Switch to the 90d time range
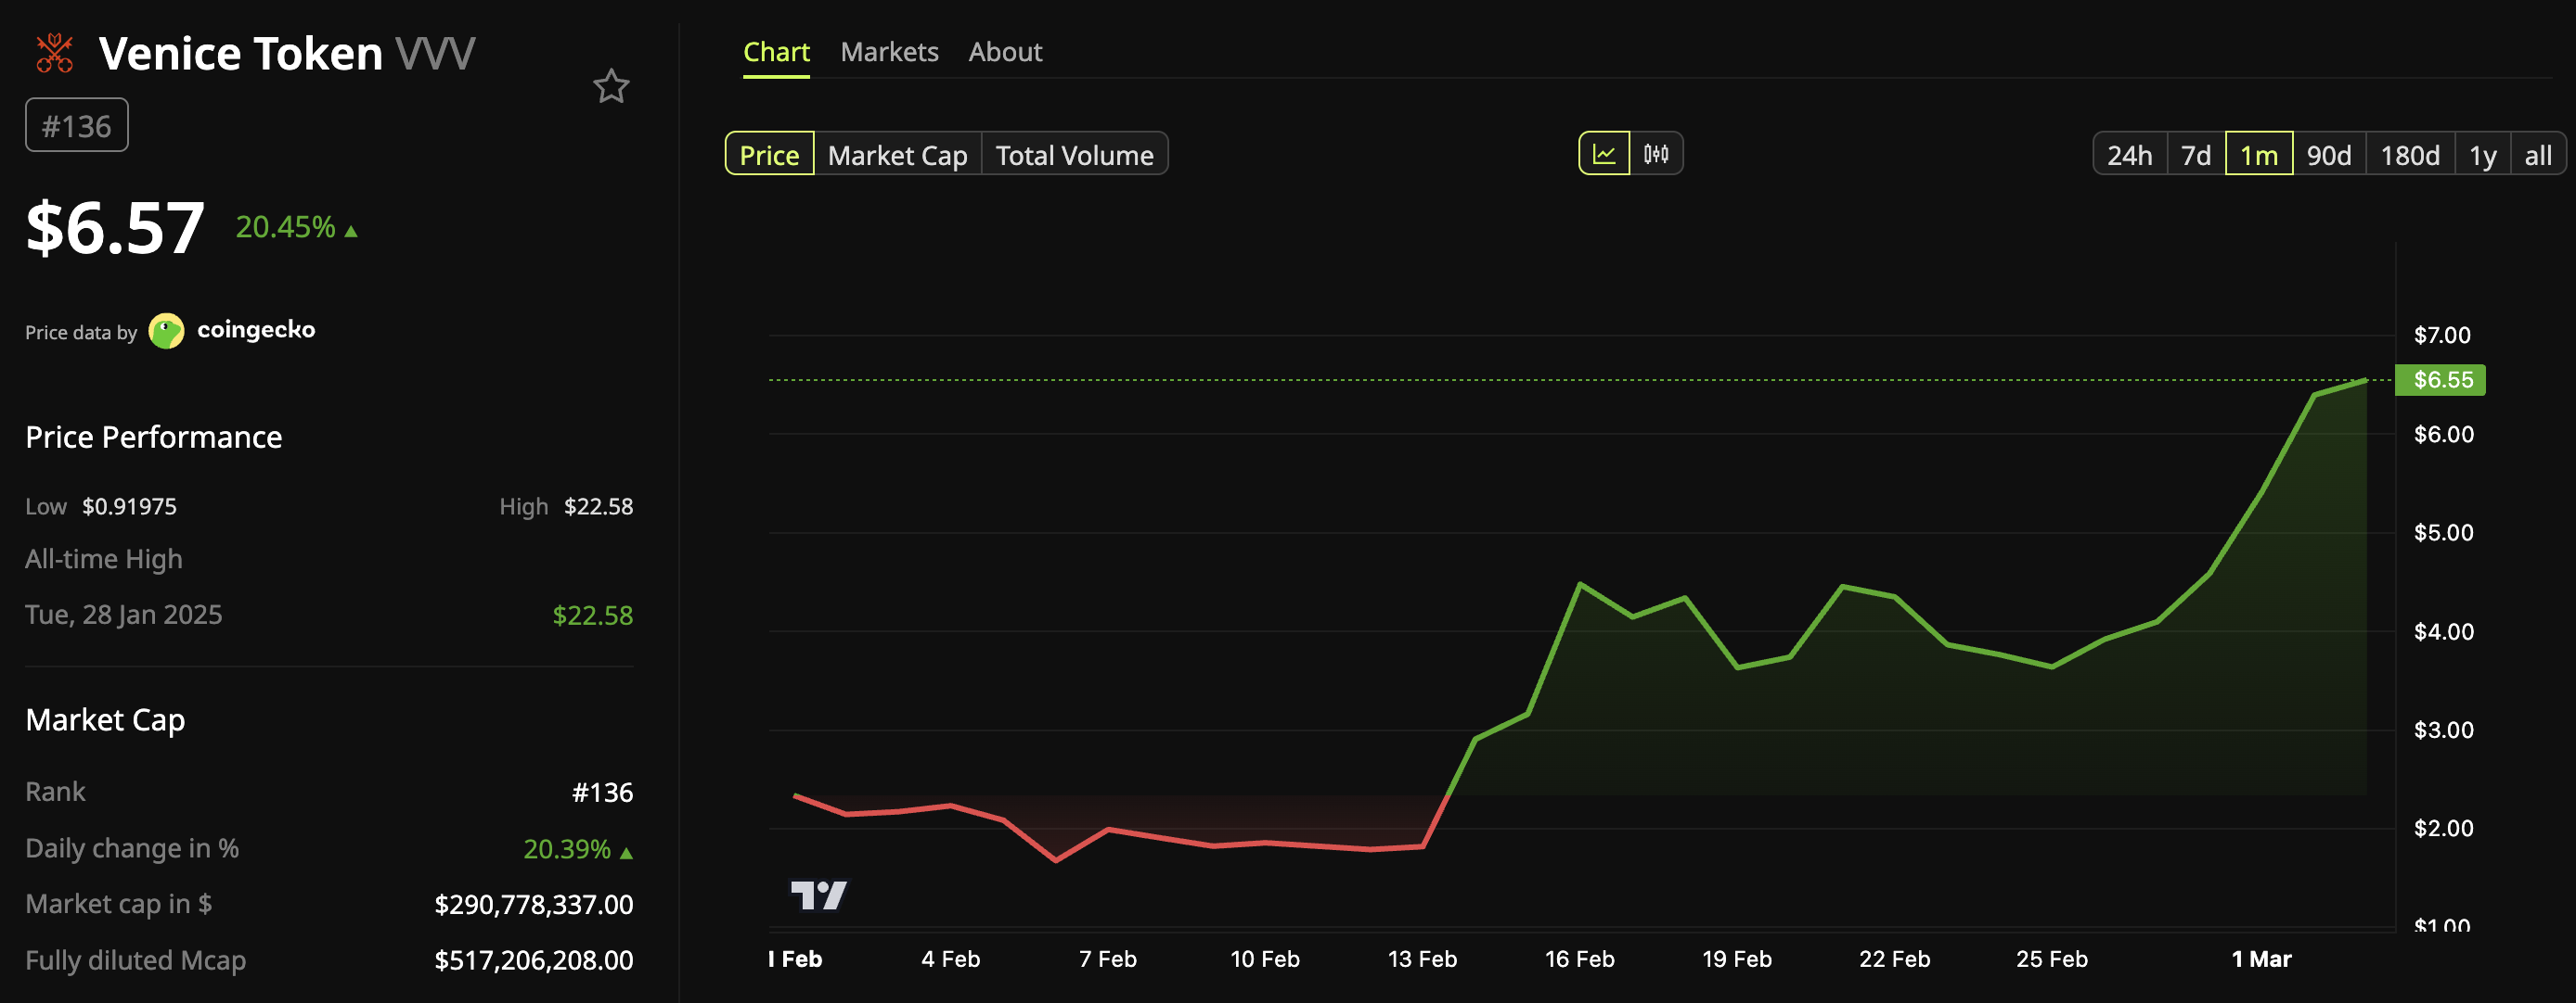This screenshot has height=1003, width=2576. (2330, 154)
